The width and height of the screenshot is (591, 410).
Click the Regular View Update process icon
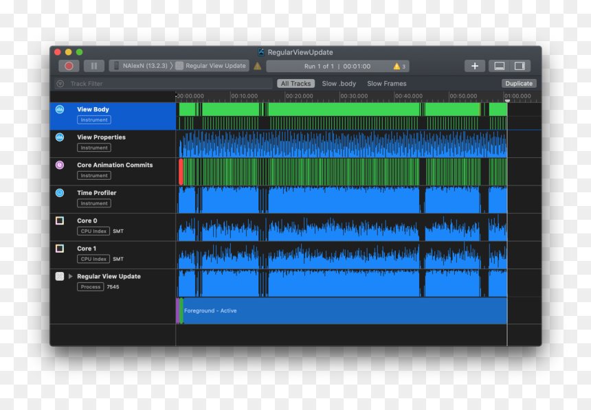60,276
